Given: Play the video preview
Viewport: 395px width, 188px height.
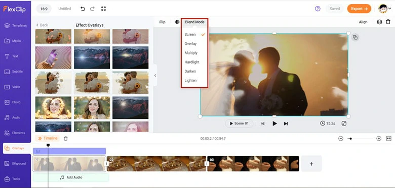Looking at the screenshot, I should [x=274, y=123].
